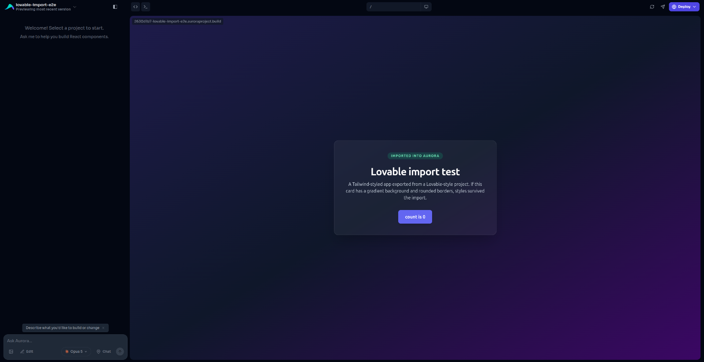The width and height of the screenshot is (704, 362).
Task: Share the project with the paper-plane icon
Action: click(663, 7)
